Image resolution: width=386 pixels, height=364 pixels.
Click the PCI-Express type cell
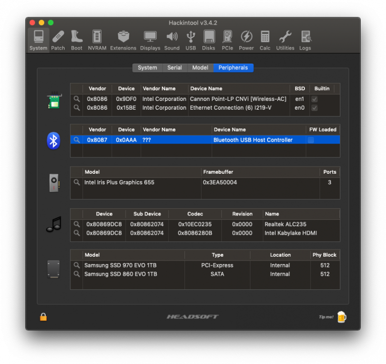click(217, 265)
